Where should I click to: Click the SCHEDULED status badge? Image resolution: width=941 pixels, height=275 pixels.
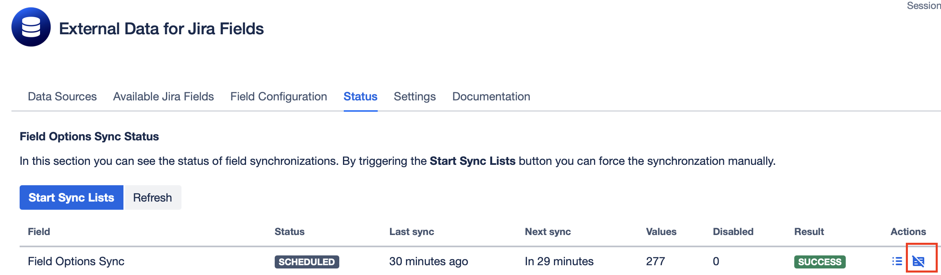[x=306, y=262]
